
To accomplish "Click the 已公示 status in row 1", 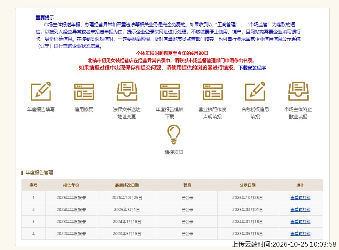I will (x=187, y=197).
